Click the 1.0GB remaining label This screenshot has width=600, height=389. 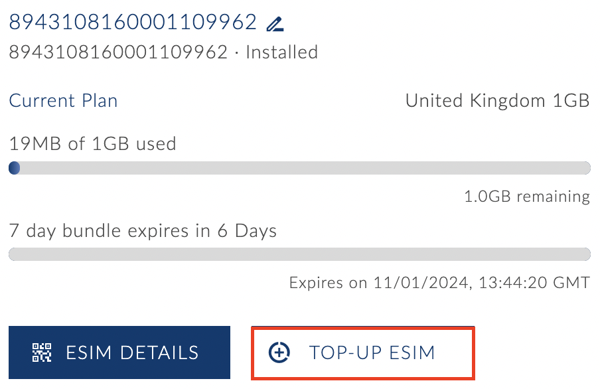tap(526, 196)
